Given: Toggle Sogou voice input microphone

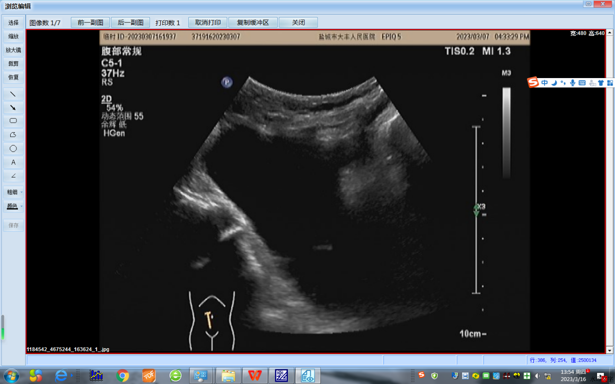Looking at the screenshot, I should (x=573, y=83).
